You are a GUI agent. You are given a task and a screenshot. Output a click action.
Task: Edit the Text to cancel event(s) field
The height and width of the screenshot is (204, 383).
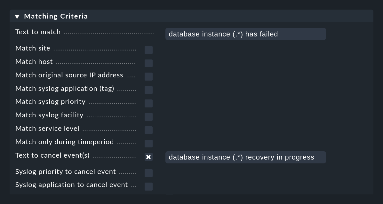[x=245, y=157]
